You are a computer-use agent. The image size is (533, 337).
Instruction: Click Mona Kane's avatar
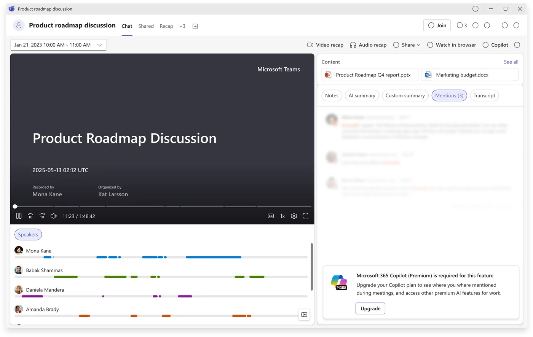click(x=19, y=250)
